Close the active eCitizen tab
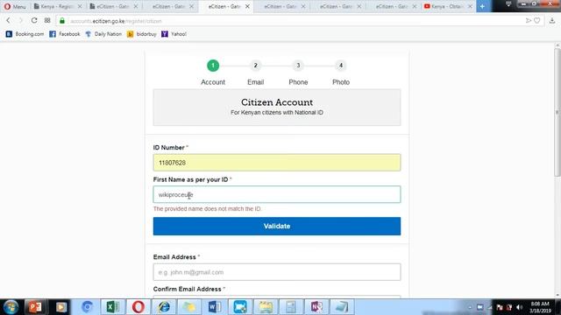 (247, 6)
